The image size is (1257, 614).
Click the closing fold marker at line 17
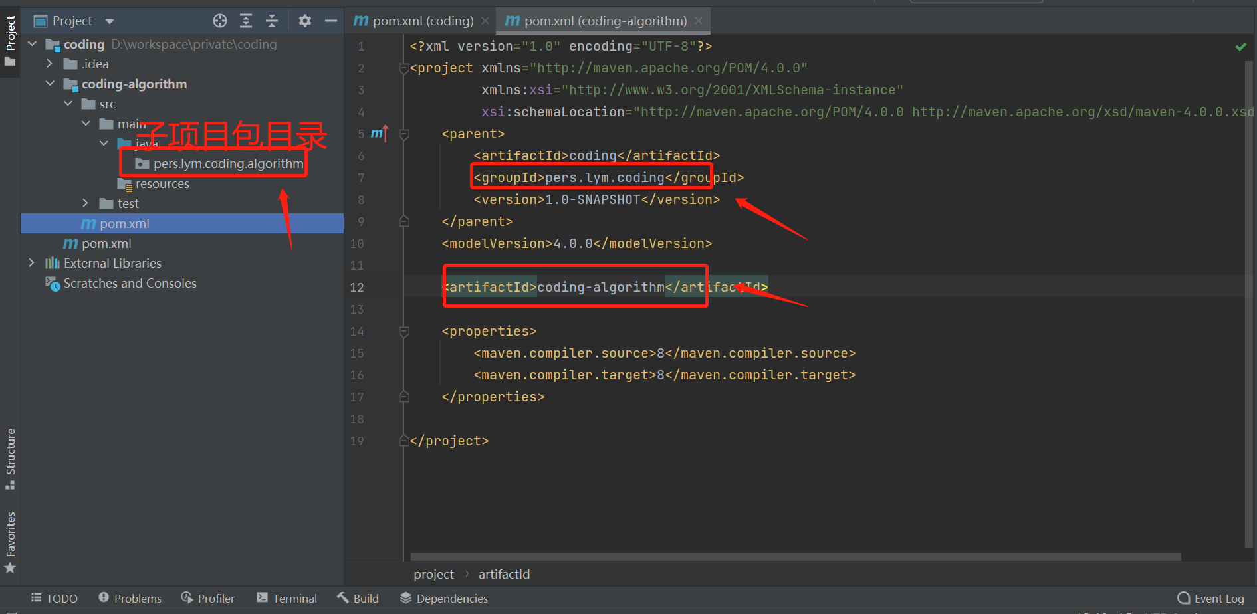[x=403, y=397]
